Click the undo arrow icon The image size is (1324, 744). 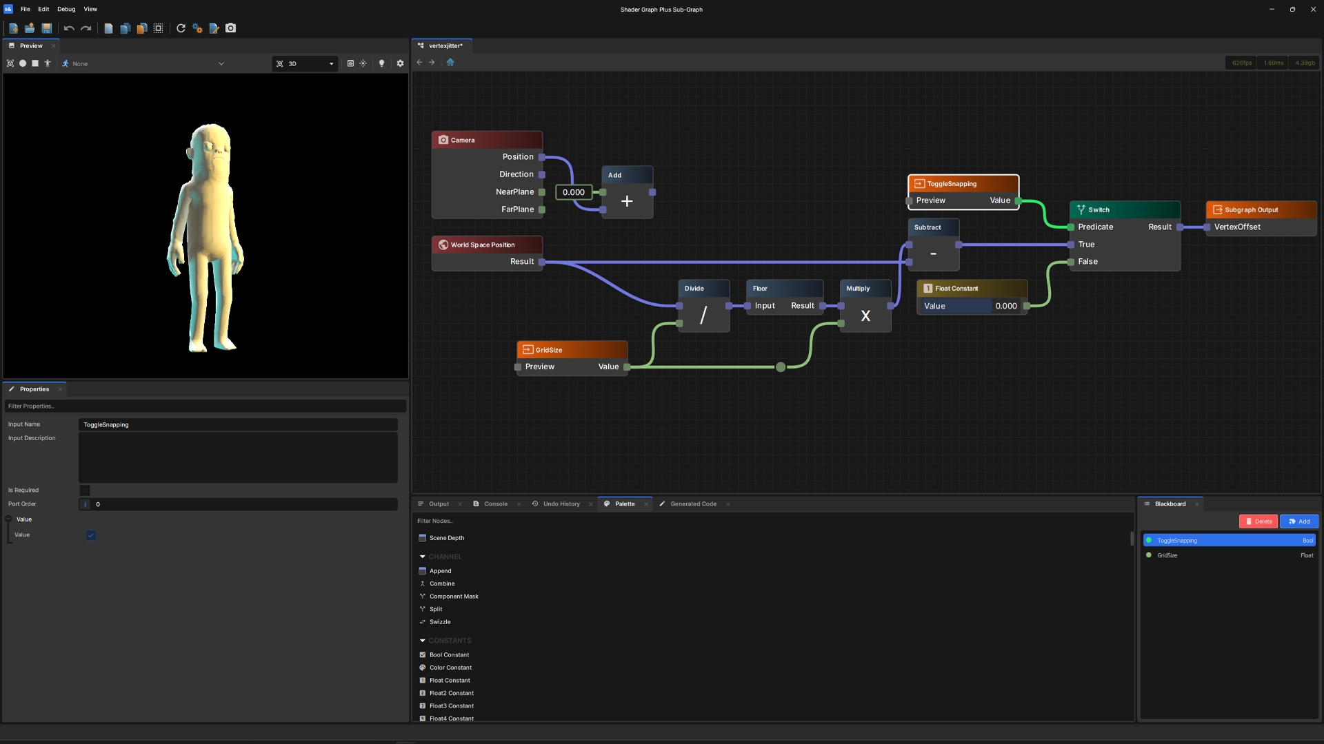pyautogui.click(x=69, y=28)
